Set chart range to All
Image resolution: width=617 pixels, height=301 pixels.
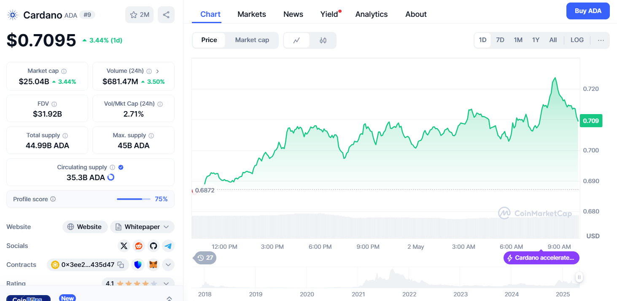click(553, 40)
